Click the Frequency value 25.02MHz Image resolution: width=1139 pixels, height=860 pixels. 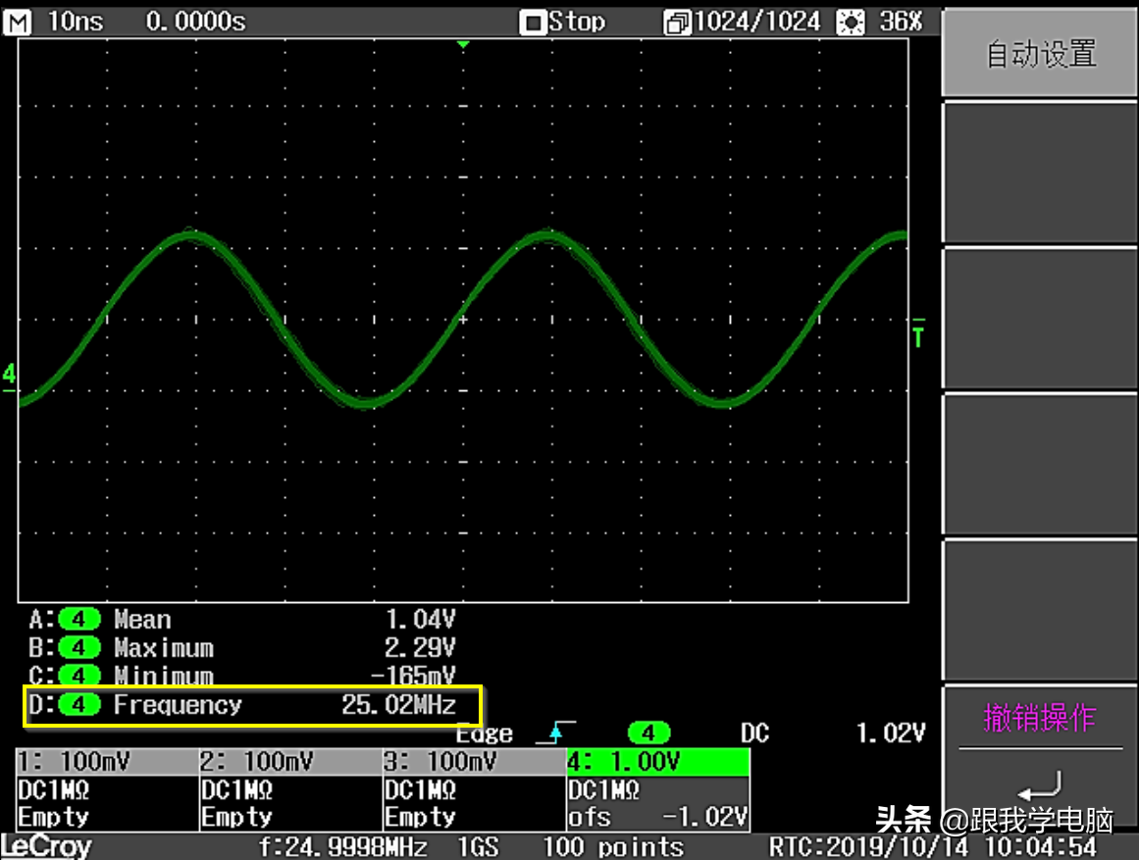click(x=398, y=704)
